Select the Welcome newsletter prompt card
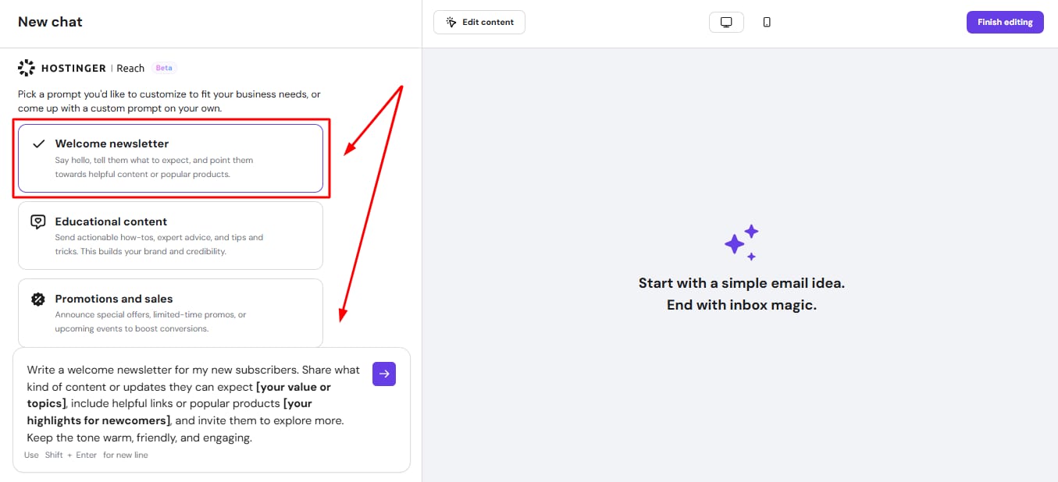1058x482 pixels. click(x=170, y=158)
